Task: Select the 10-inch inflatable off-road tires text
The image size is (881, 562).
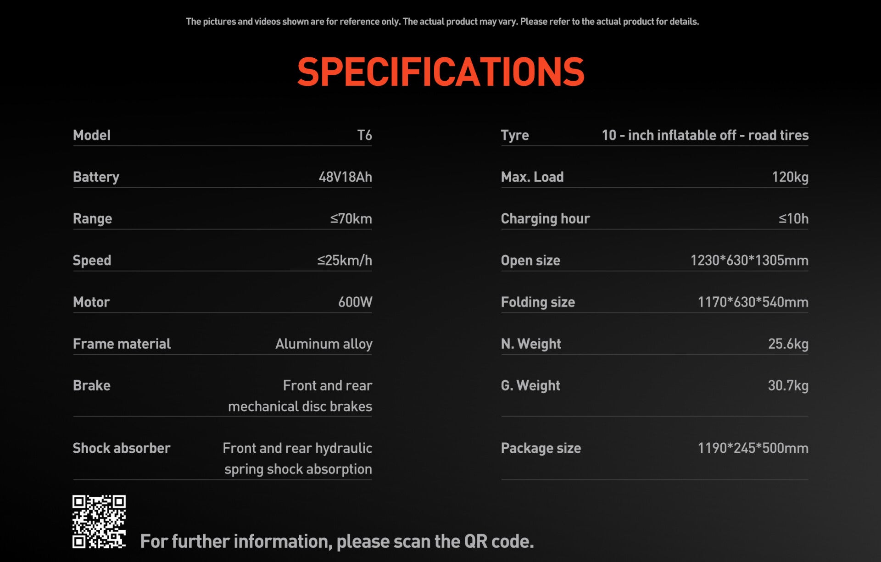Action: (705, 135)
